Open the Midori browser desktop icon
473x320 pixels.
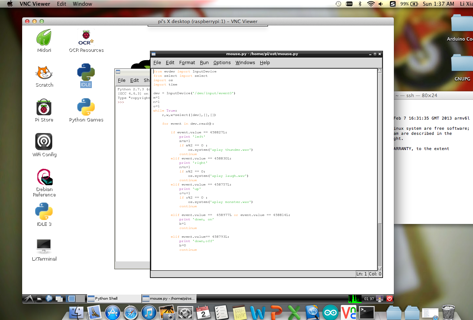44,38
